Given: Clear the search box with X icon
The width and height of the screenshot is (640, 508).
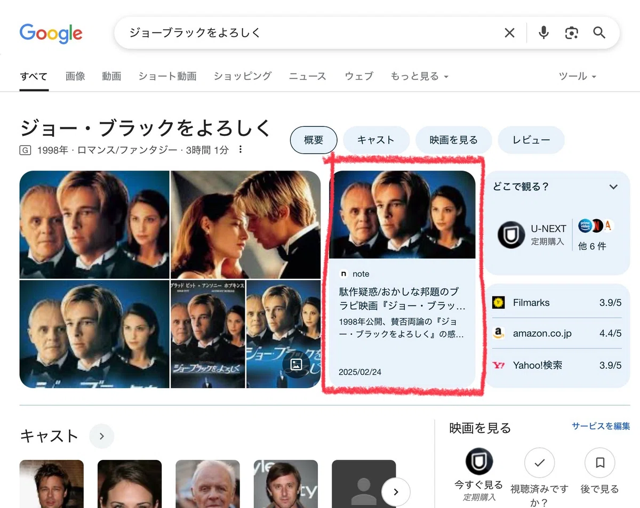Looking at the screenshot, I should (510, 33).
